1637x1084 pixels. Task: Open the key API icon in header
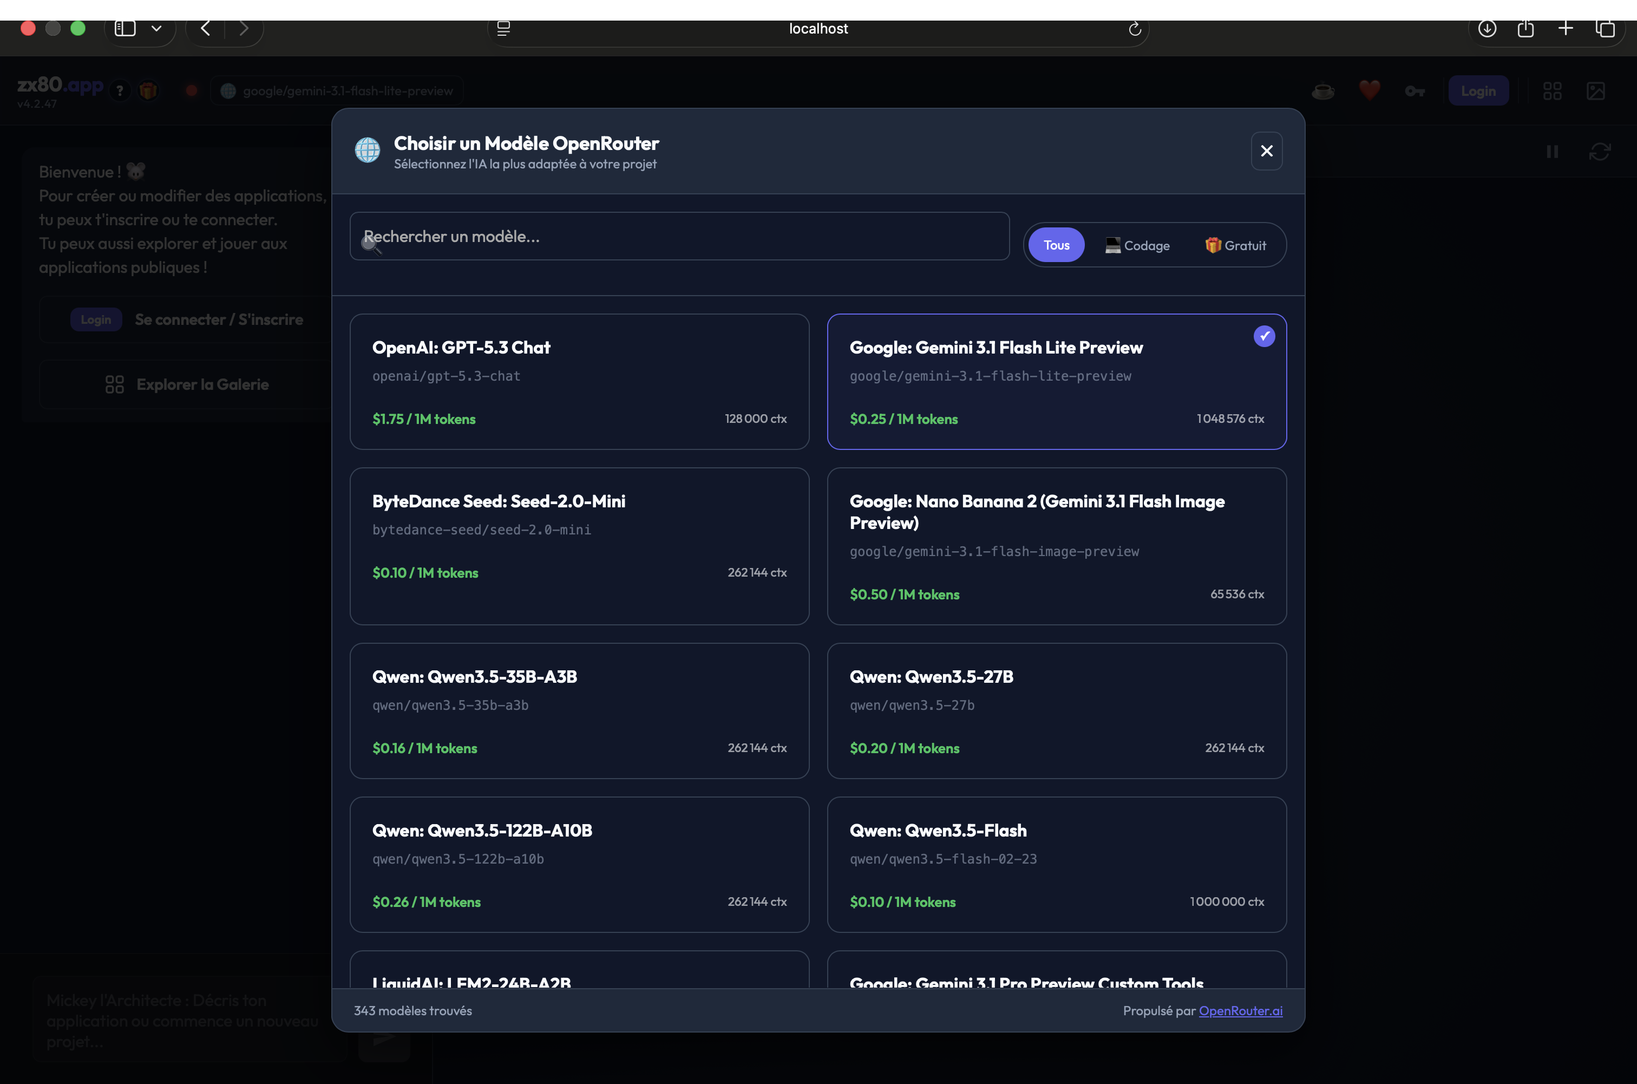click(1415, 90)
